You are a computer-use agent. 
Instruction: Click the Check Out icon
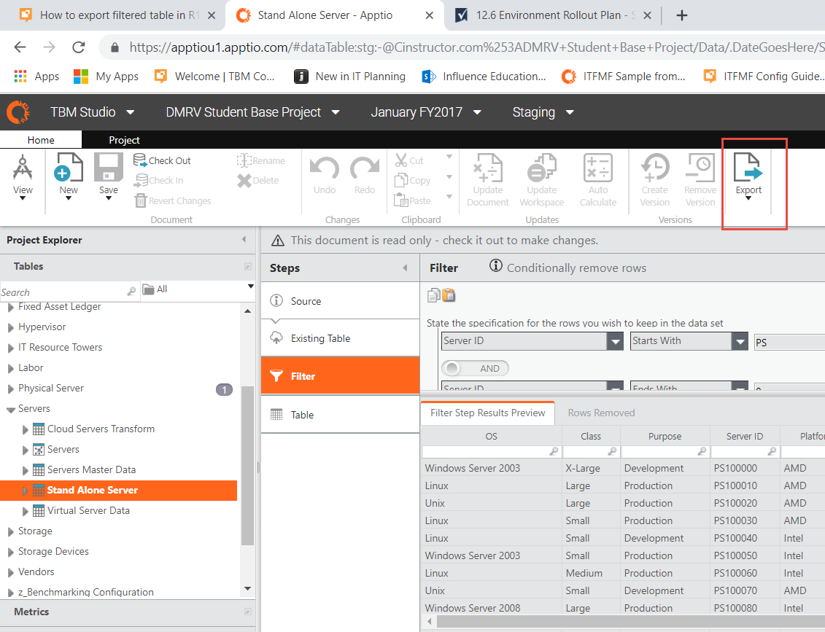point(141,161)
